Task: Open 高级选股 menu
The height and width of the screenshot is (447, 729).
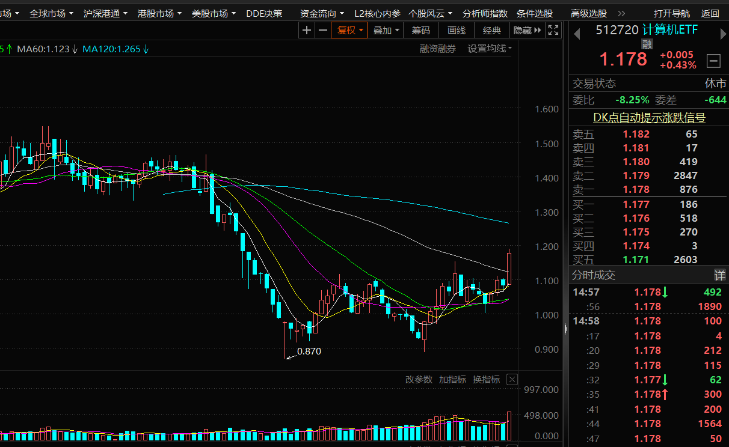Action: pyautogui.click(x=589, y=13)
